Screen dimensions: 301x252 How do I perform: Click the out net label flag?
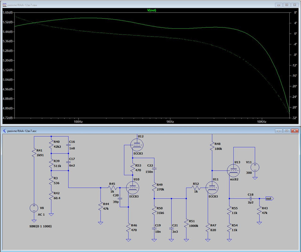pos(269,198)
